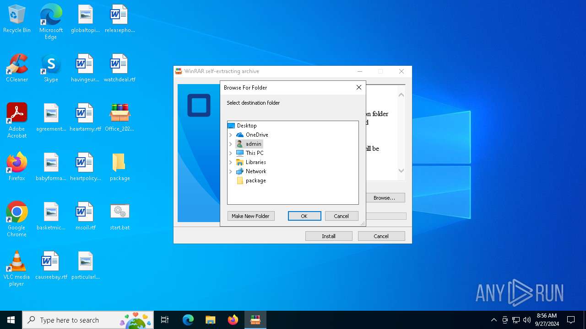Open the Adobe Acrobat desktop shortcut
The image size is (586, 329).
[x=17, y=121]
